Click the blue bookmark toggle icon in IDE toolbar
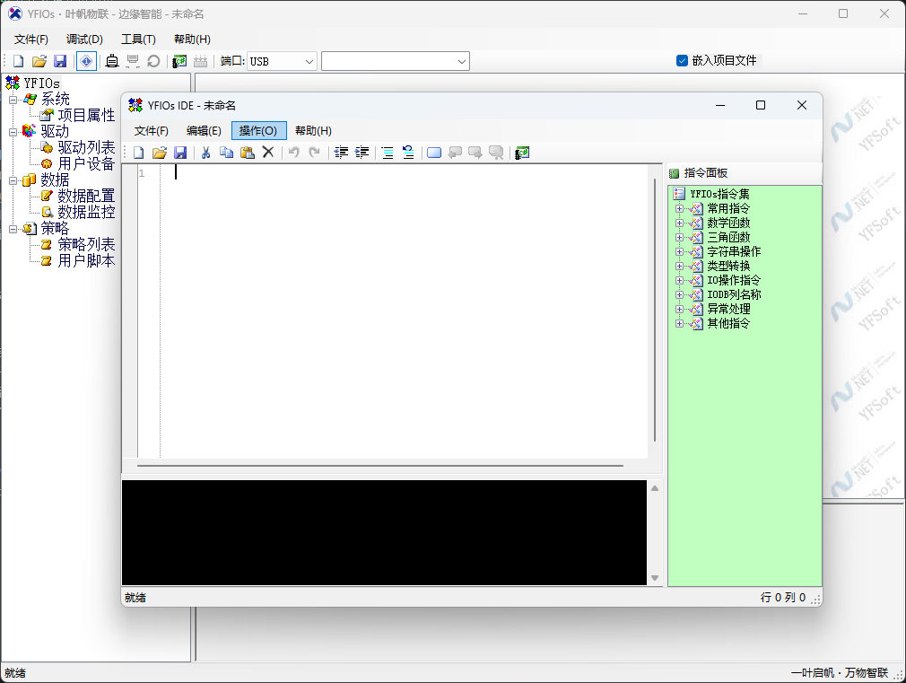Viewport: 906px width, 683px height. (434, 153)
